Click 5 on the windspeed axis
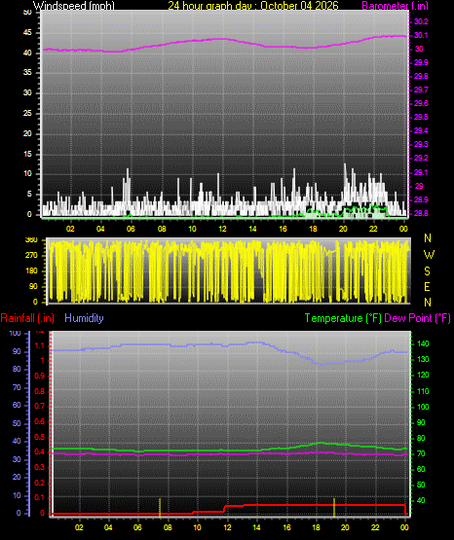 click(29, 194)
